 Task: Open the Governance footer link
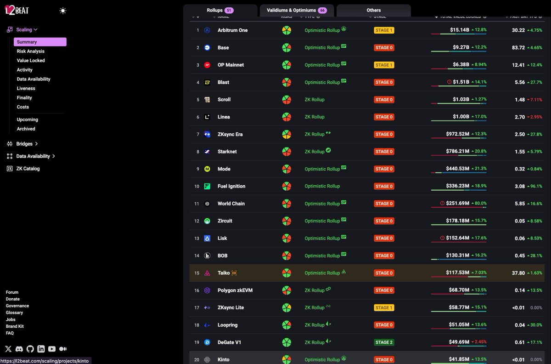coord(17,306)
